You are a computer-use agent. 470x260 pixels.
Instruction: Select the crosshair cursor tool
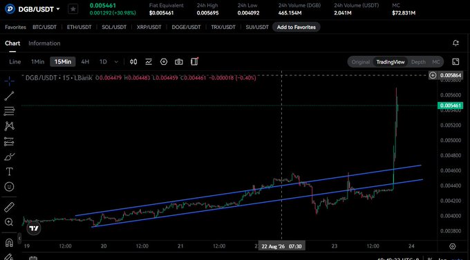(x=9, y=81)
